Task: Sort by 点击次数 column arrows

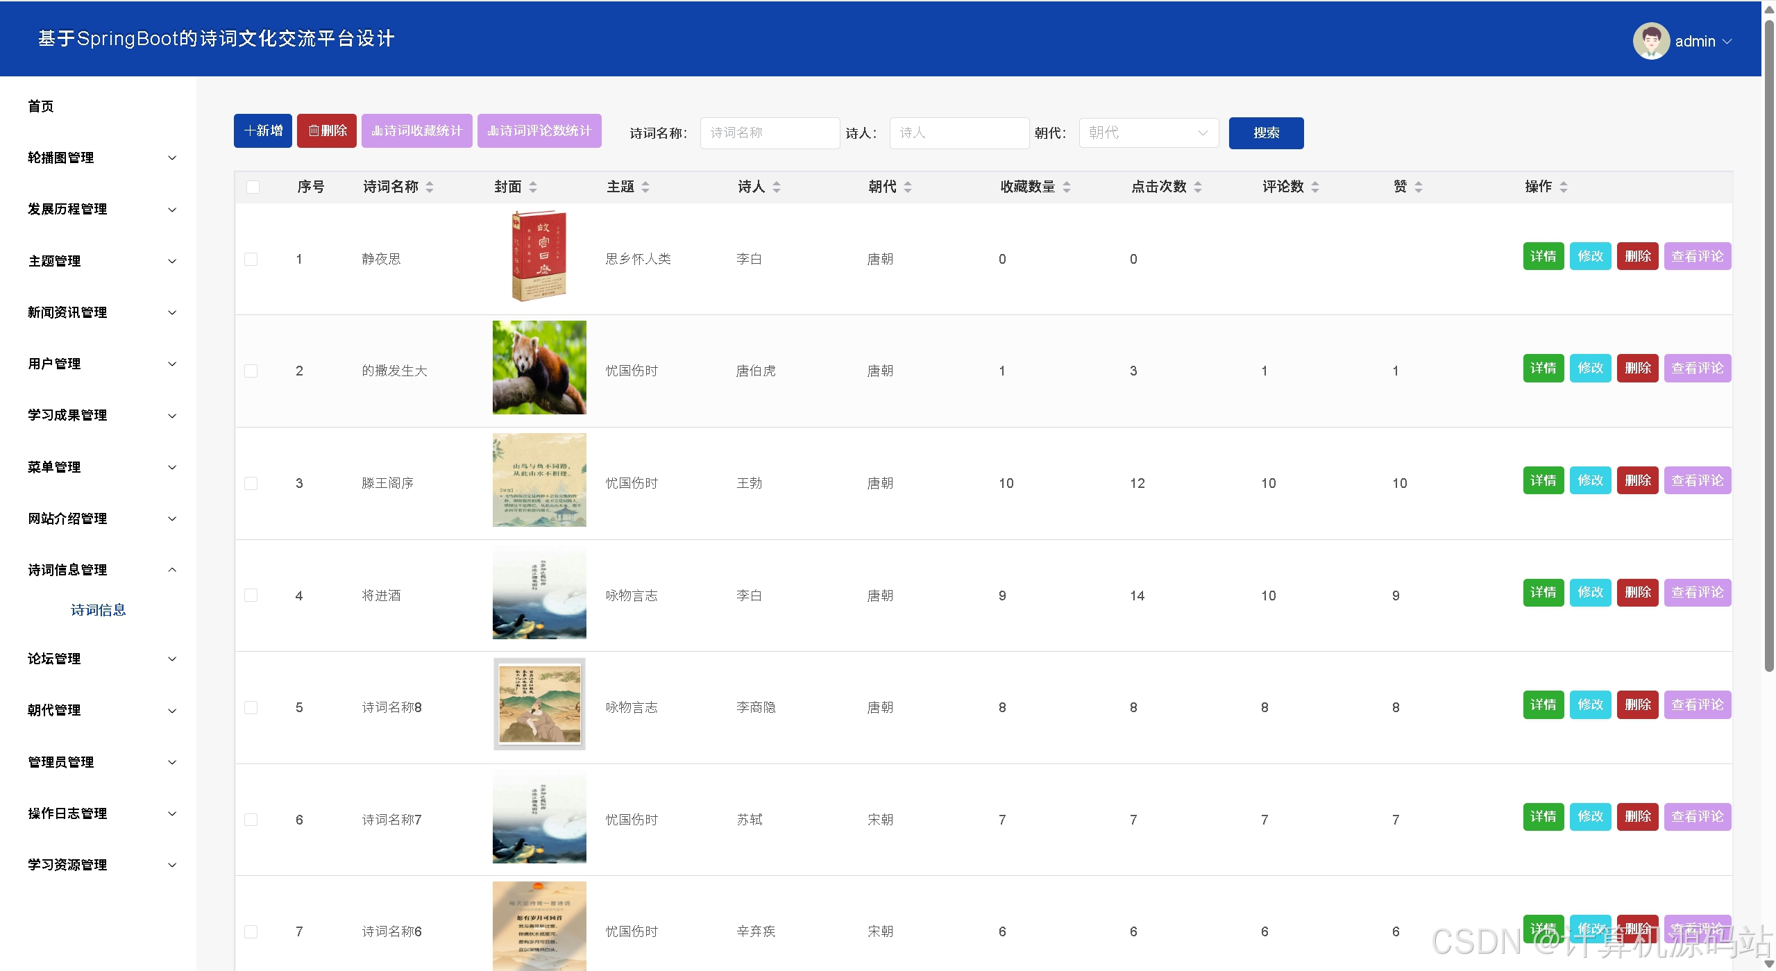Action: click(1198, 187)
